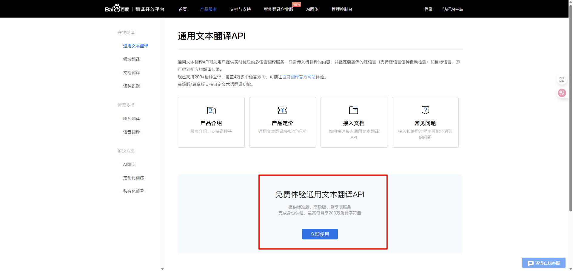Viewport: 573px width, 271px height.
Task: Open the grid apps icon on right edge
Action: click(562, 80)
